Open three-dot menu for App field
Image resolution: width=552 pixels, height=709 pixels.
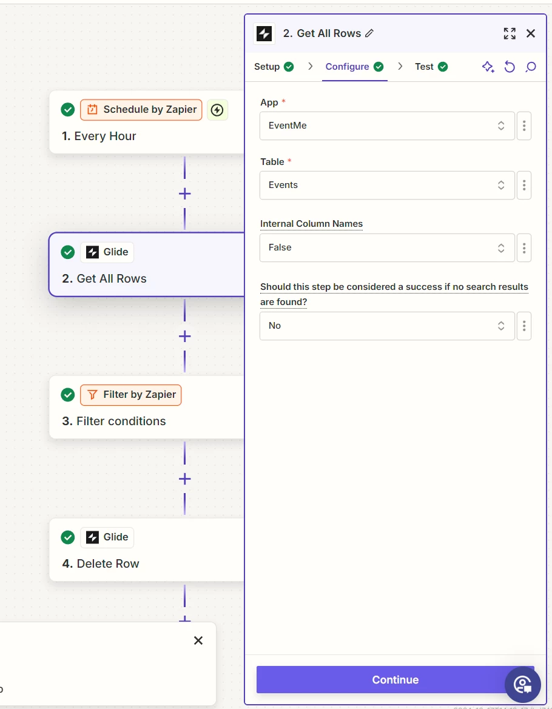click(524, 126)
